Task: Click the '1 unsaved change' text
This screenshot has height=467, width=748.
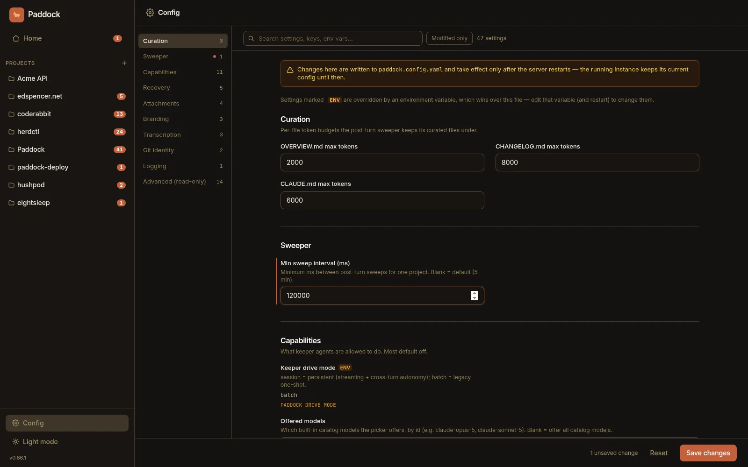Action: (x=614, y=453)
